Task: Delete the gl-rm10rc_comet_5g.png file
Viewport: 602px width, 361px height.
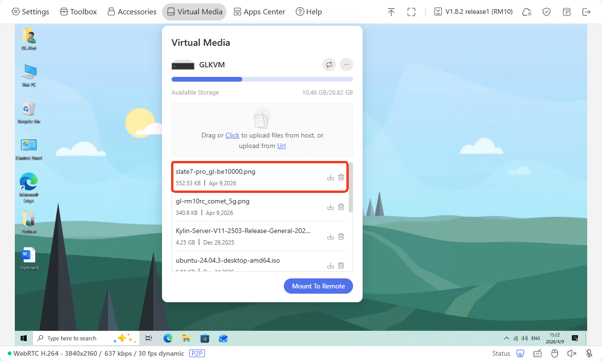Action: [x=341, y=207]
